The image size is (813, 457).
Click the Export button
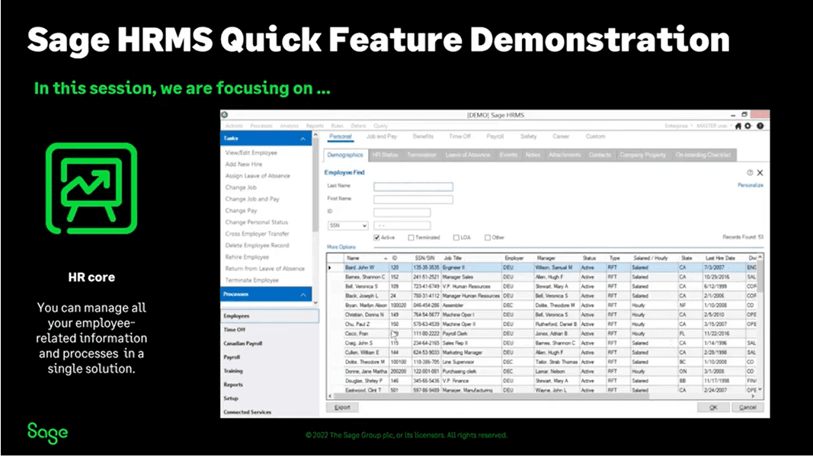[x=342, y=407]
